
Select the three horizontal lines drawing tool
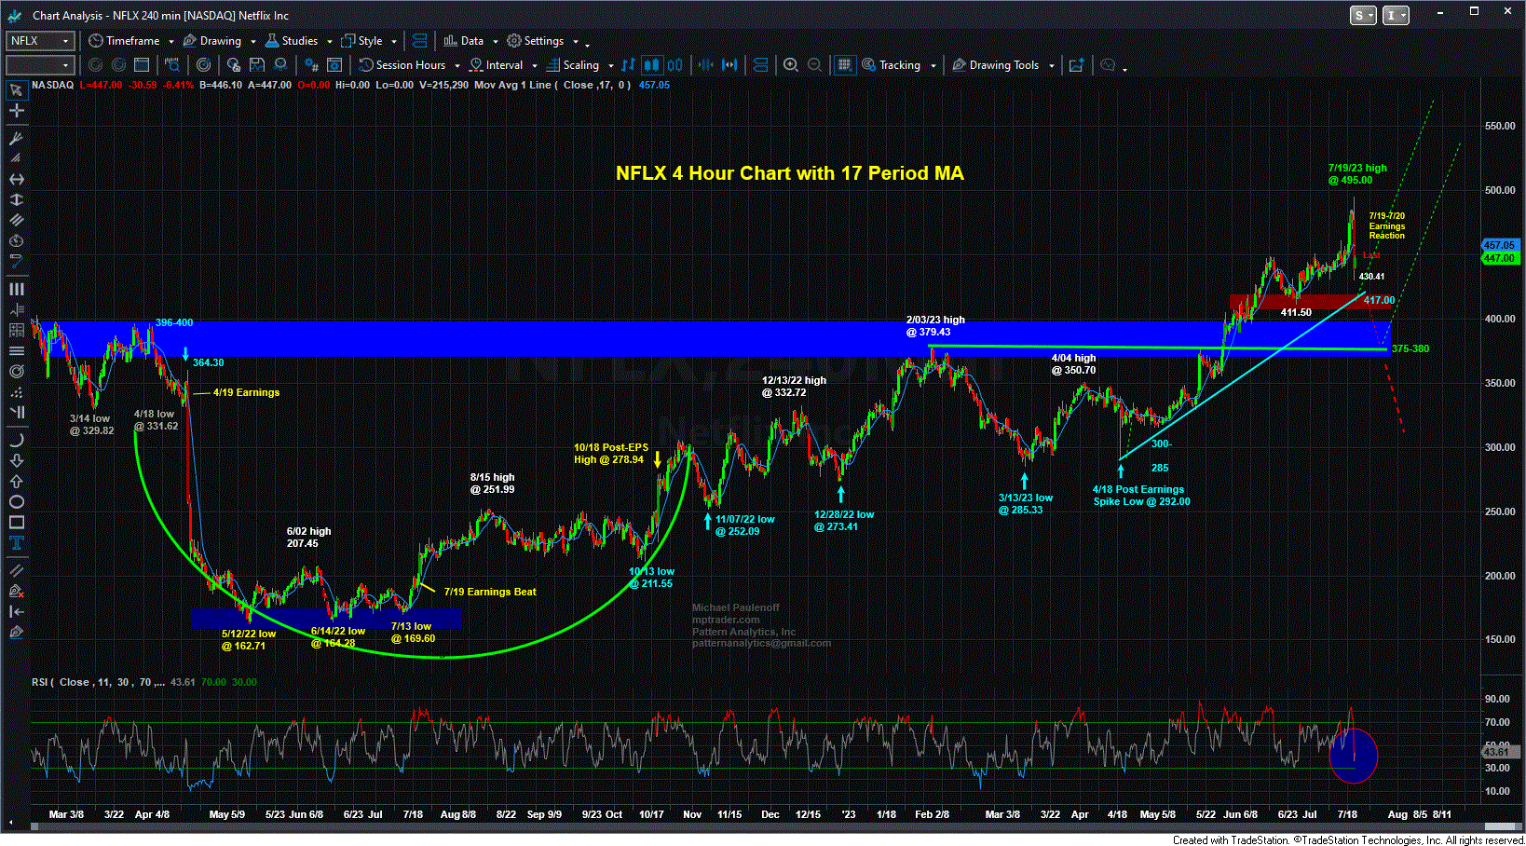click(x=16, y=350)
